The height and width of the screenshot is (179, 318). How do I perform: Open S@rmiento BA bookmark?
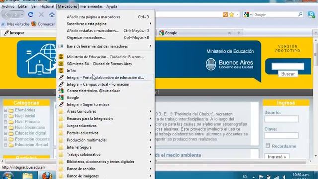105,64
